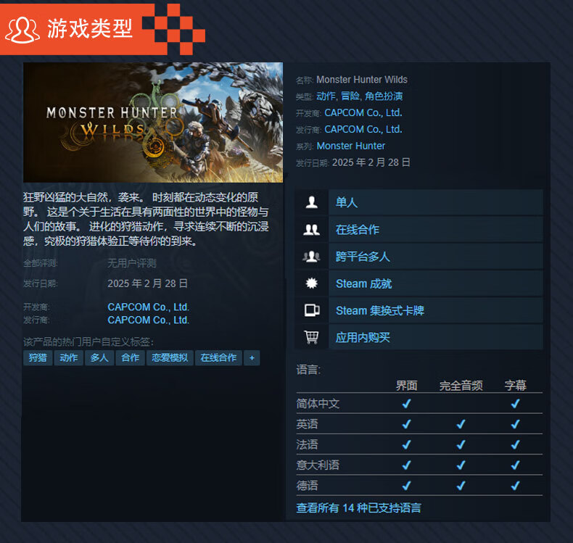573x543 pixels.
Task: Select the 动作 user tag
Action: (69, 358)
